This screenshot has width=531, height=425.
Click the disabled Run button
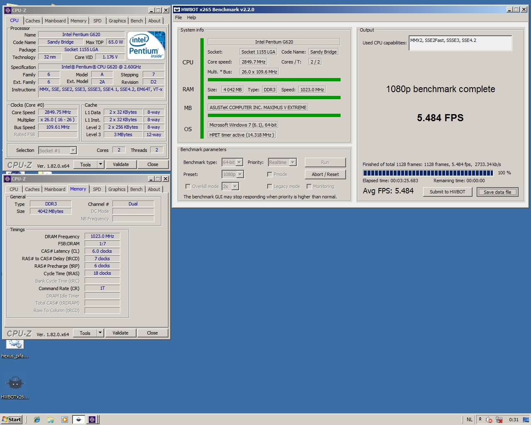[x=325, y=162]
